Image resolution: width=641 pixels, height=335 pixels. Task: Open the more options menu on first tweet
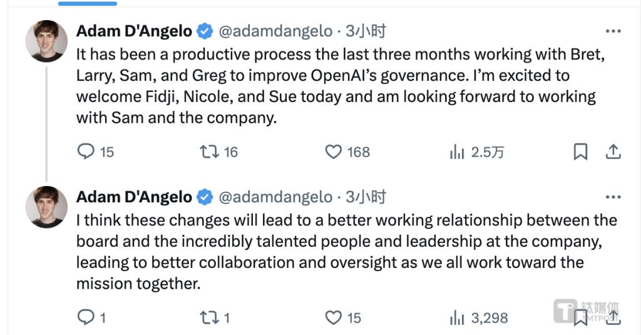tap(613, 31)
